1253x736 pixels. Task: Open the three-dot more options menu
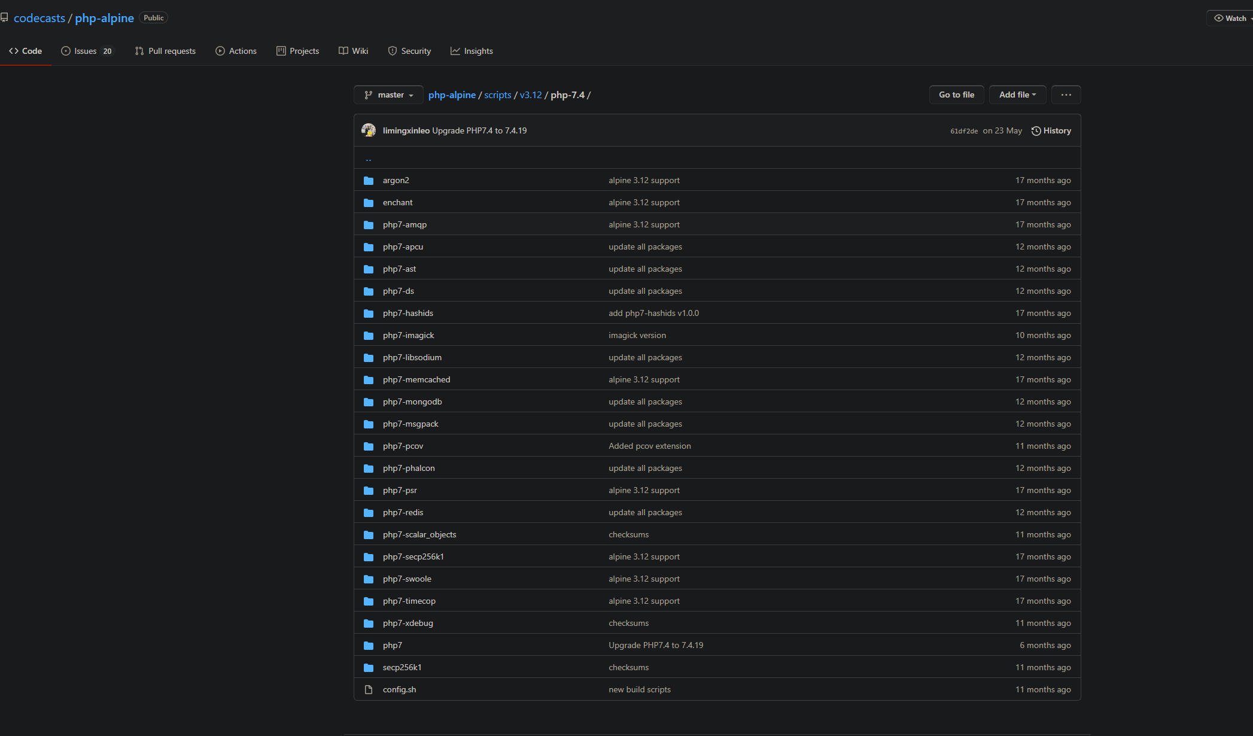pos(1066,95)
